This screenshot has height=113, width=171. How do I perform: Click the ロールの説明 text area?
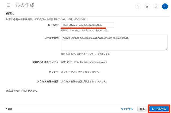pyautogui.click(x=114, y=43)
